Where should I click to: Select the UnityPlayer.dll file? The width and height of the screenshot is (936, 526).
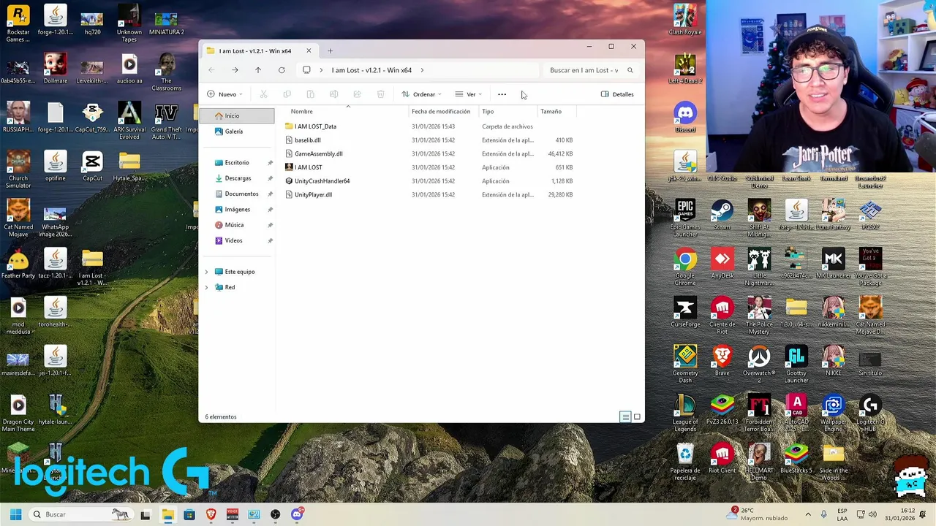313,194
